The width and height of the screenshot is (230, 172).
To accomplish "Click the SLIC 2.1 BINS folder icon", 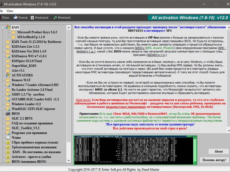I will point(8,118).
